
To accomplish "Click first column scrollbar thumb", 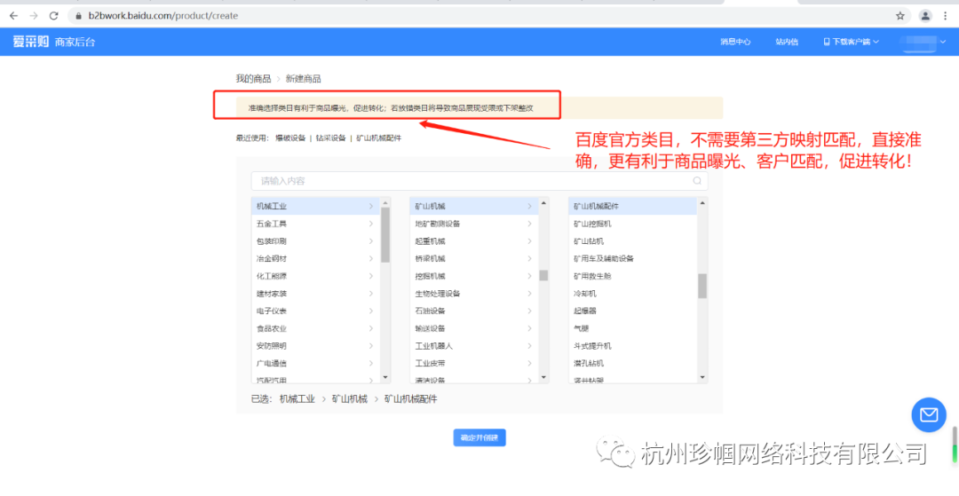I will (385, 235).
